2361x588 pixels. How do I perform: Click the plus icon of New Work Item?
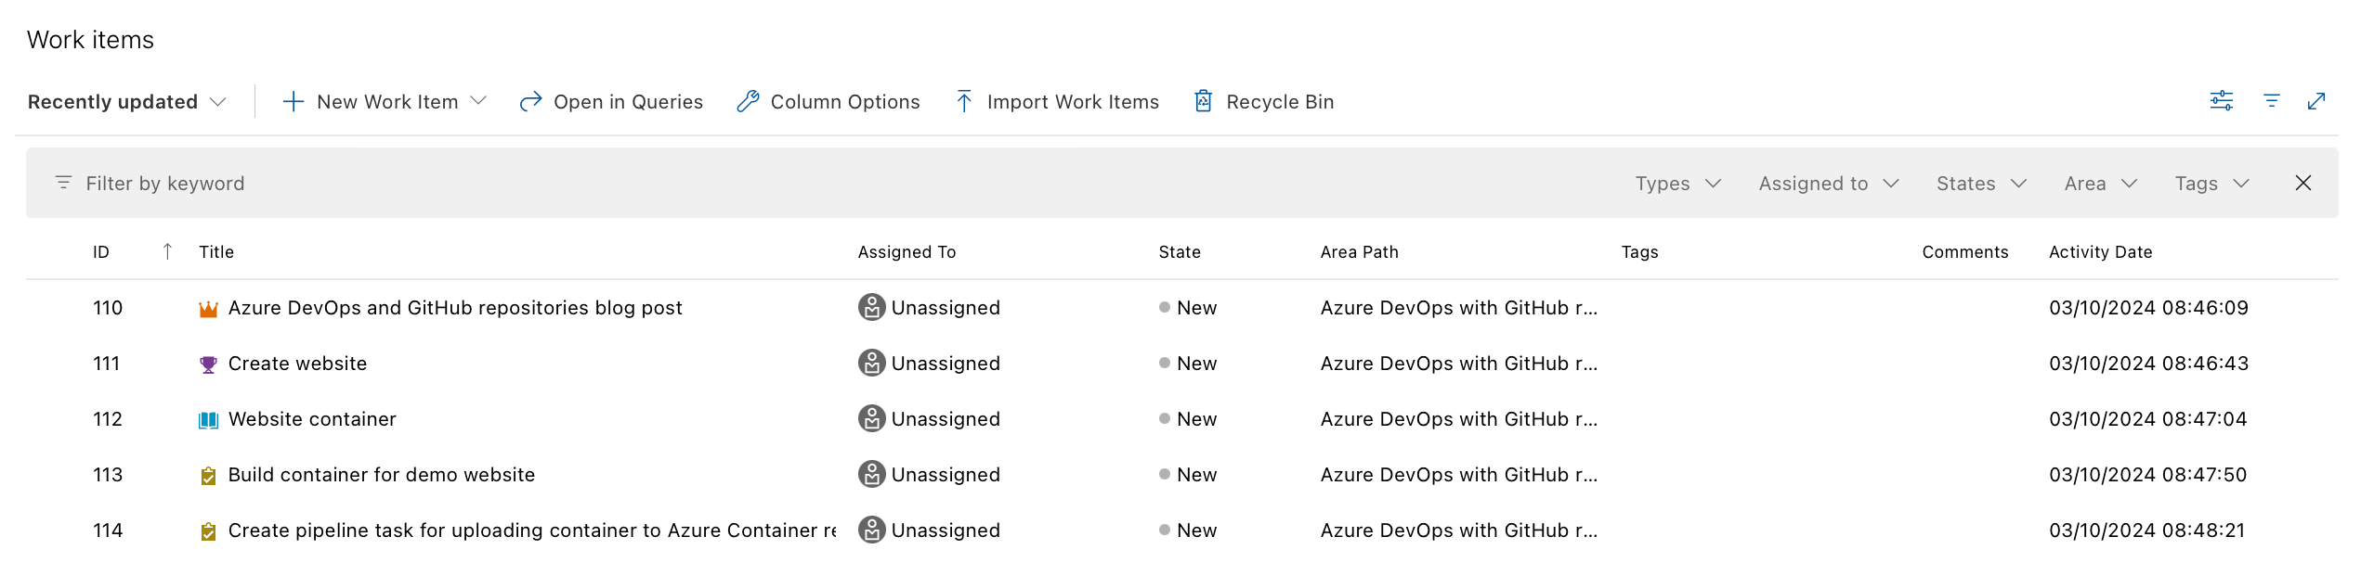coord(293,102)
